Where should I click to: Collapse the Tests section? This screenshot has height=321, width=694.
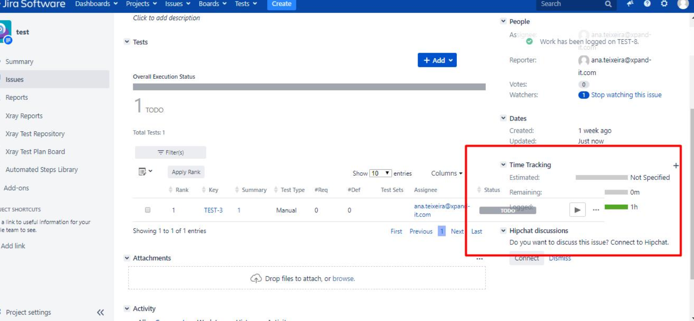(x=127, y=42)
